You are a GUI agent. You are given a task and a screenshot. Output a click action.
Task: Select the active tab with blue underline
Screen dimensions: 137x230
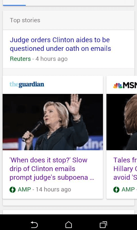(14, 3)
